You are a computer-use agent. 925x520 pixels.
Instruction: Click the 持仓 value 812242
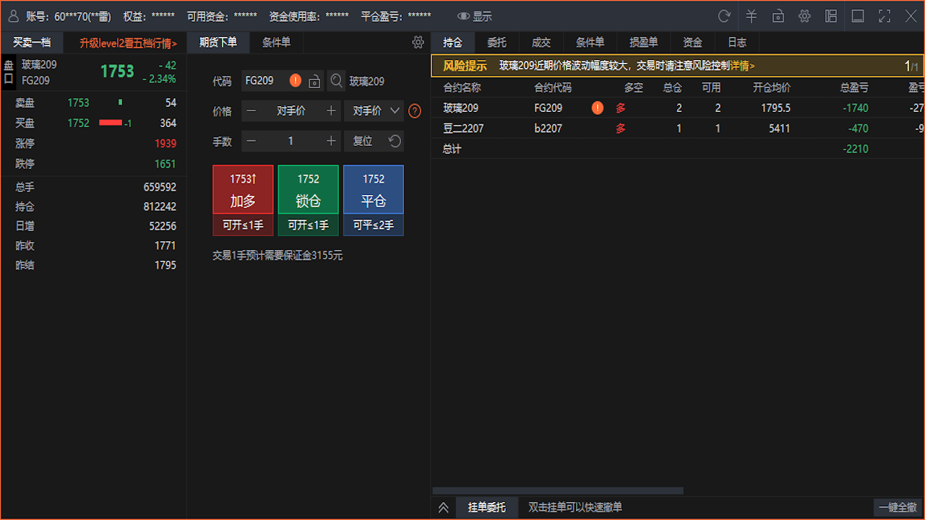160,207
